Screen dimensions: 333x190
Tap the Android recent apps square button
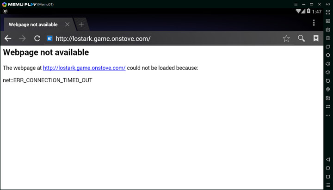click(x=328, y=177)
